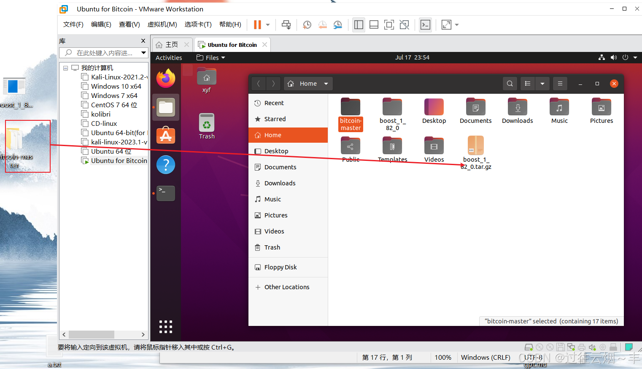Take a snapshot of the virtual machine
Image resolution: width=642 pixels, height=369 pixels.
307,24
